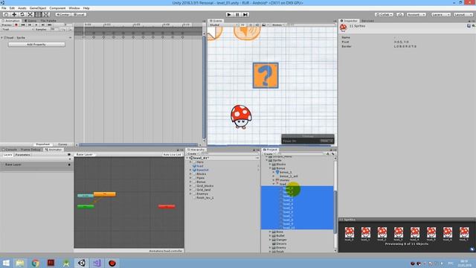Select the Hand tool in Unity toolbar
The width and height of the screenshot is (476, 268).
click(6, 14)
